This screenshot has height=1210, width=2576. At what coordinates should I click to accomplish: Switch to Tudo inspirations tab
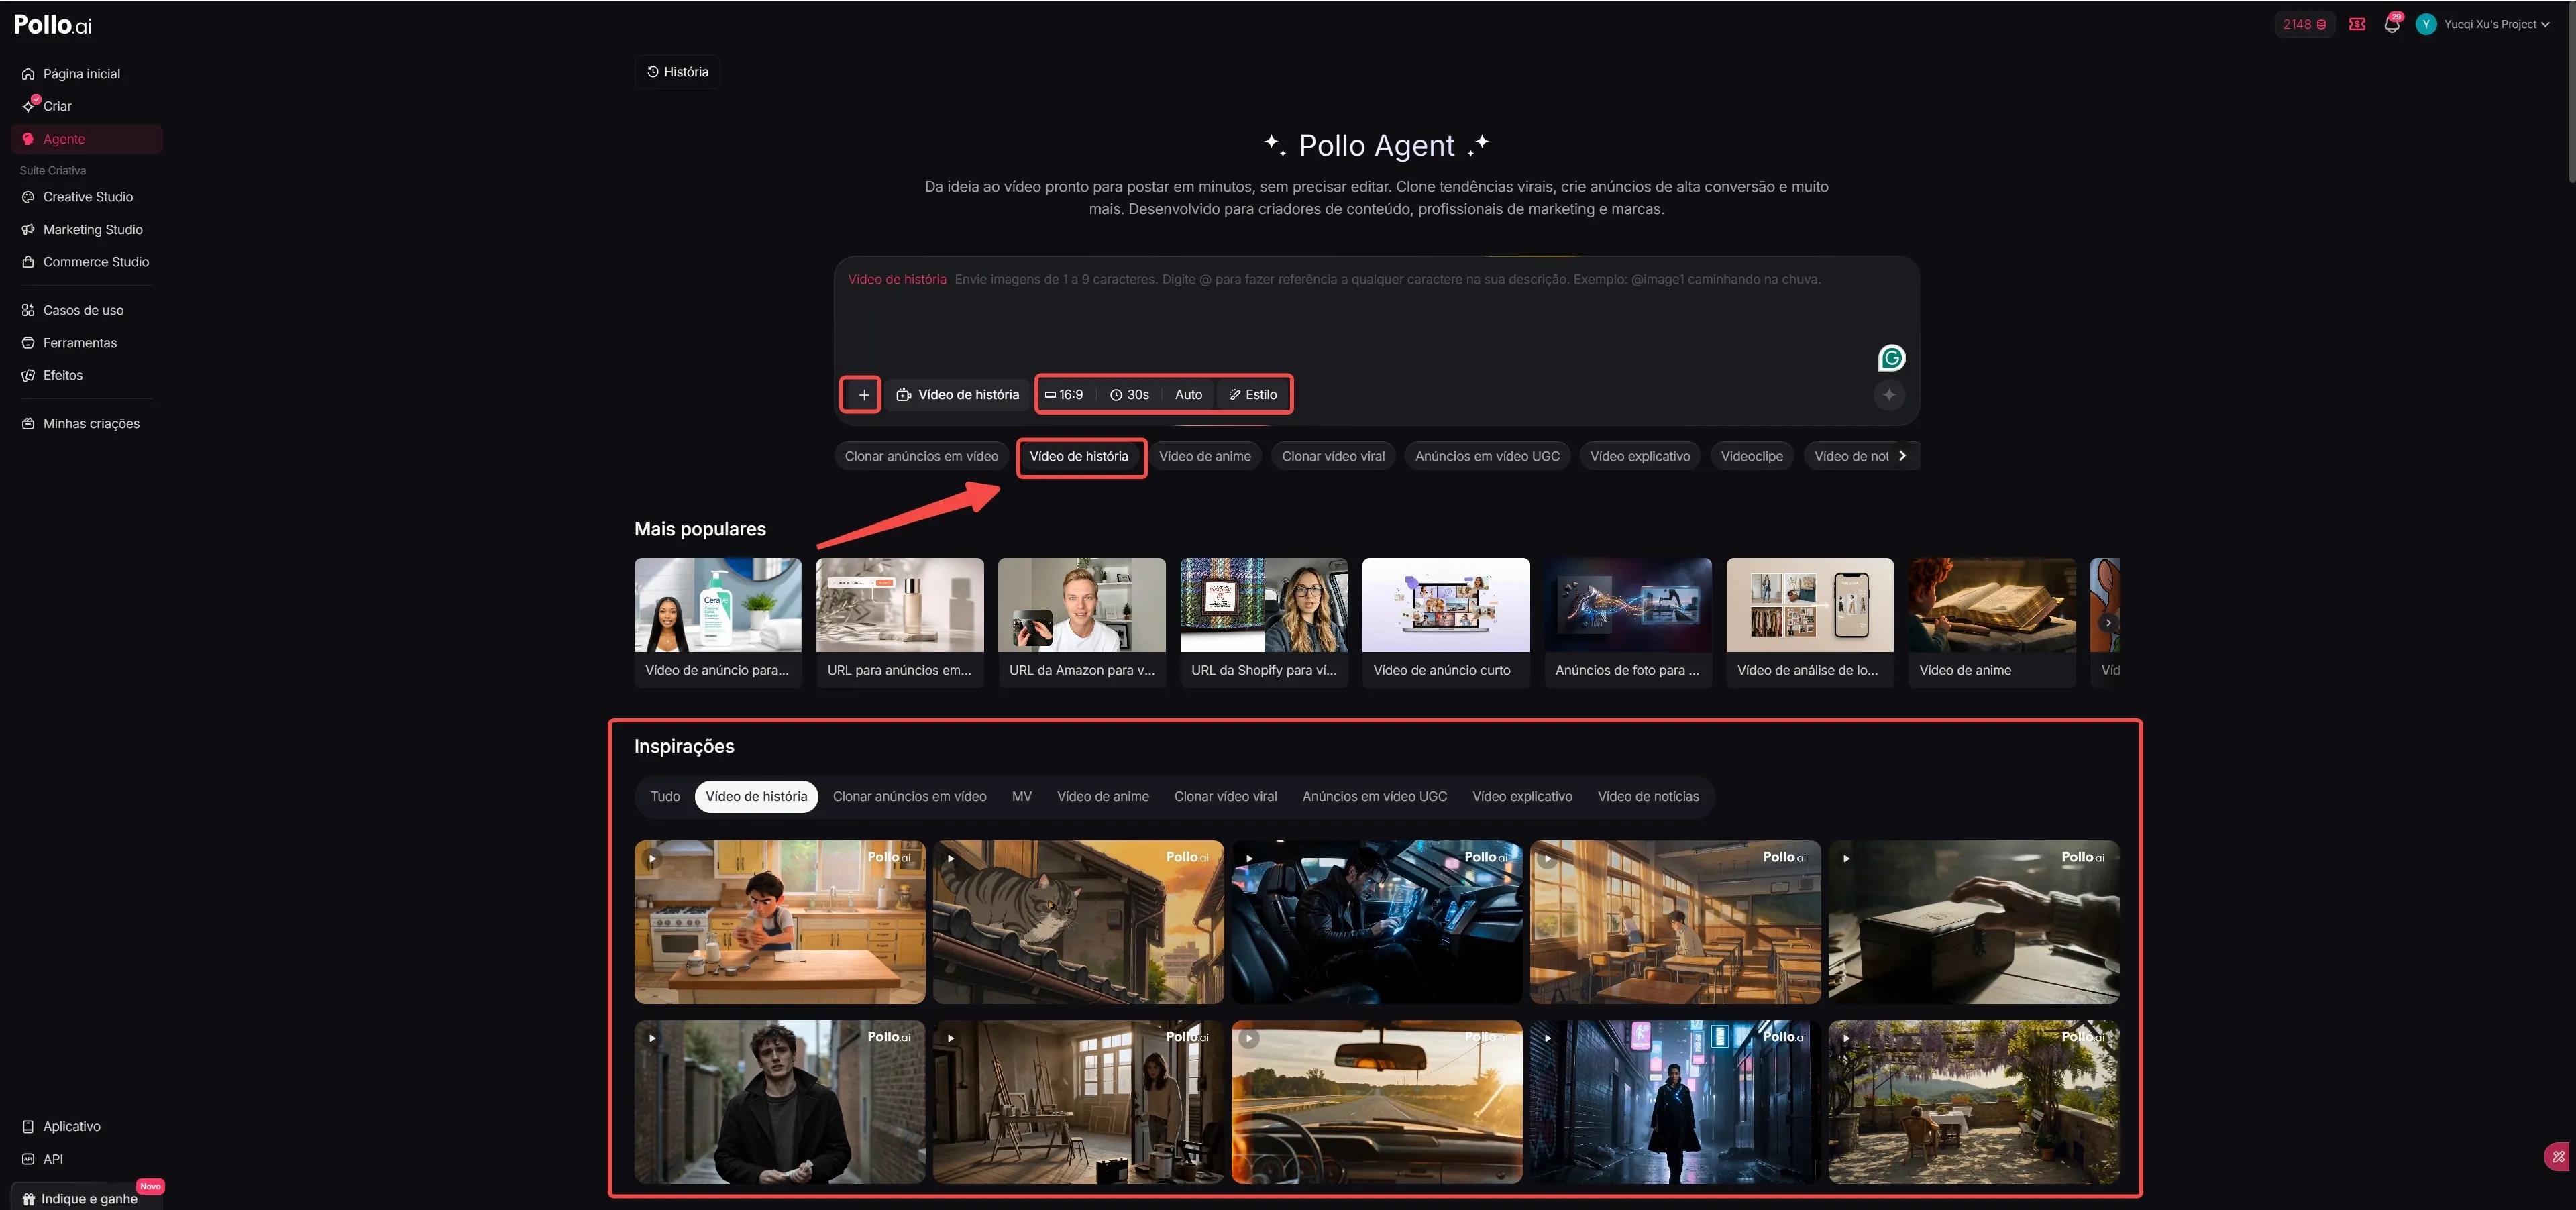point(665,797)
